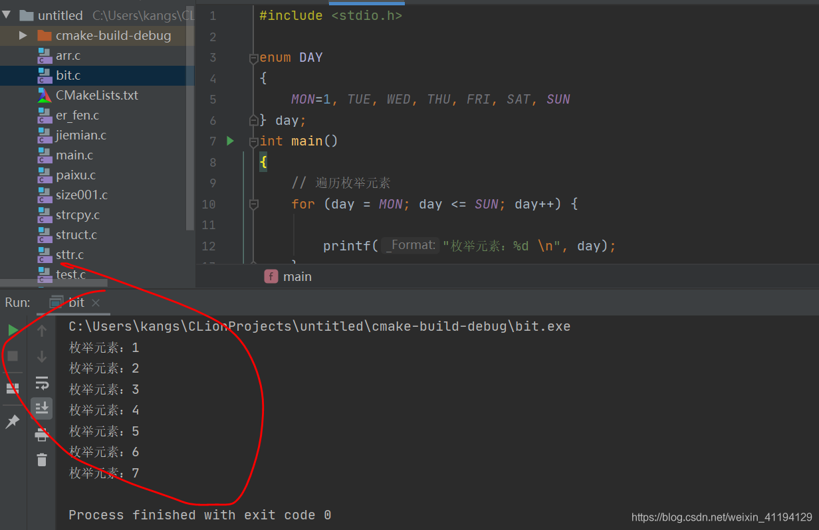Click the down-arrow stack trace icon
The height and width of the screenshot is (530, 819).
click(42, 357)
